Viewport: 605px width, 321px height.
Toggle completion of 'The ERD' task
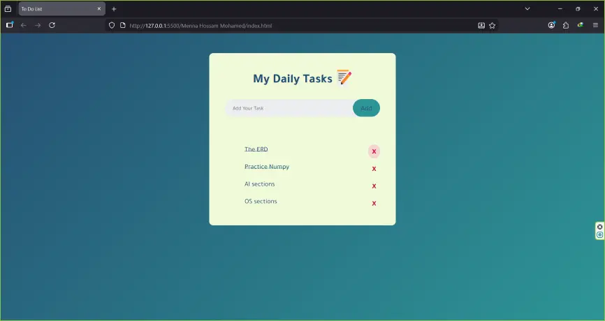256,149
